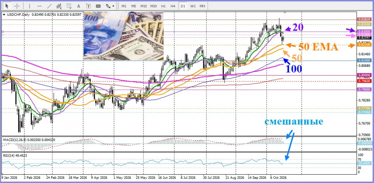Click the 0.83500 price level label

click(x=364, y=24)
